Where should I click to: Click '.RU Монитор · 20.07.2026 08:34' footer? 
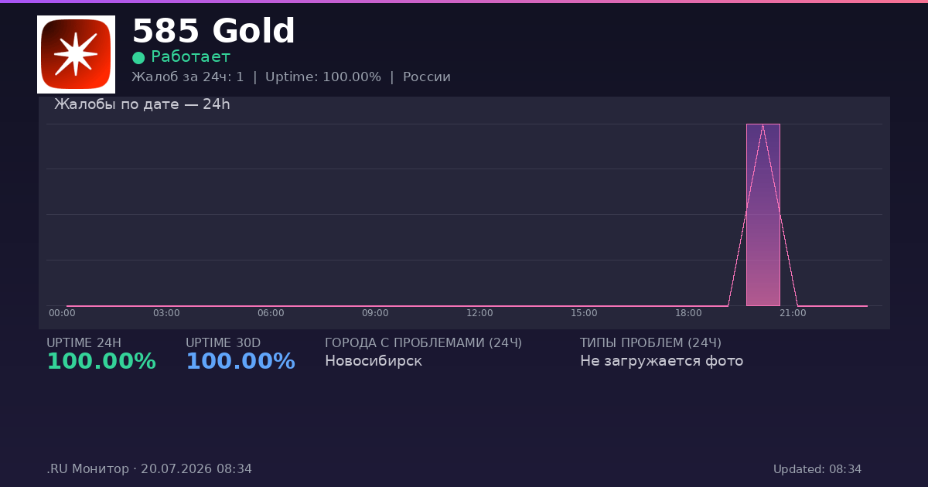click(149, 469)
